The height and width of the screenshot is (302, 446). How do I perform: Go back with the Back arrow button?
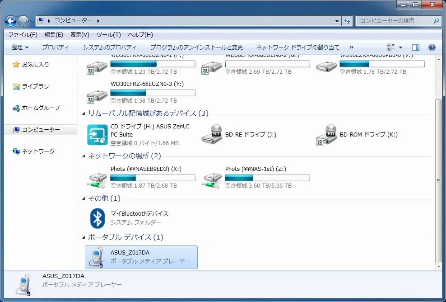coord(10,21)
